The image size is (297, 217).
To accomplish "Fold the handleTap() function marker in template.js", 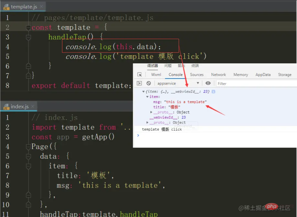I will tap(28, 38).
